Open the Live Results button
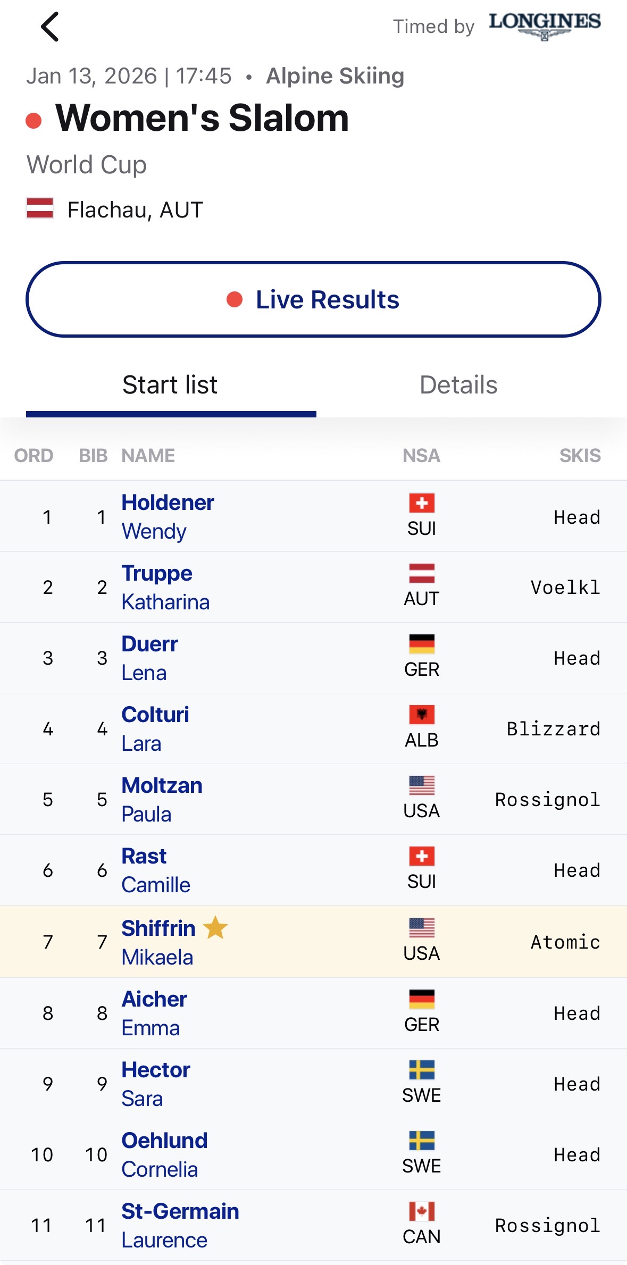Image resolution: width=627 pixels, height=1265 pixels. click(x=313, y=299)
